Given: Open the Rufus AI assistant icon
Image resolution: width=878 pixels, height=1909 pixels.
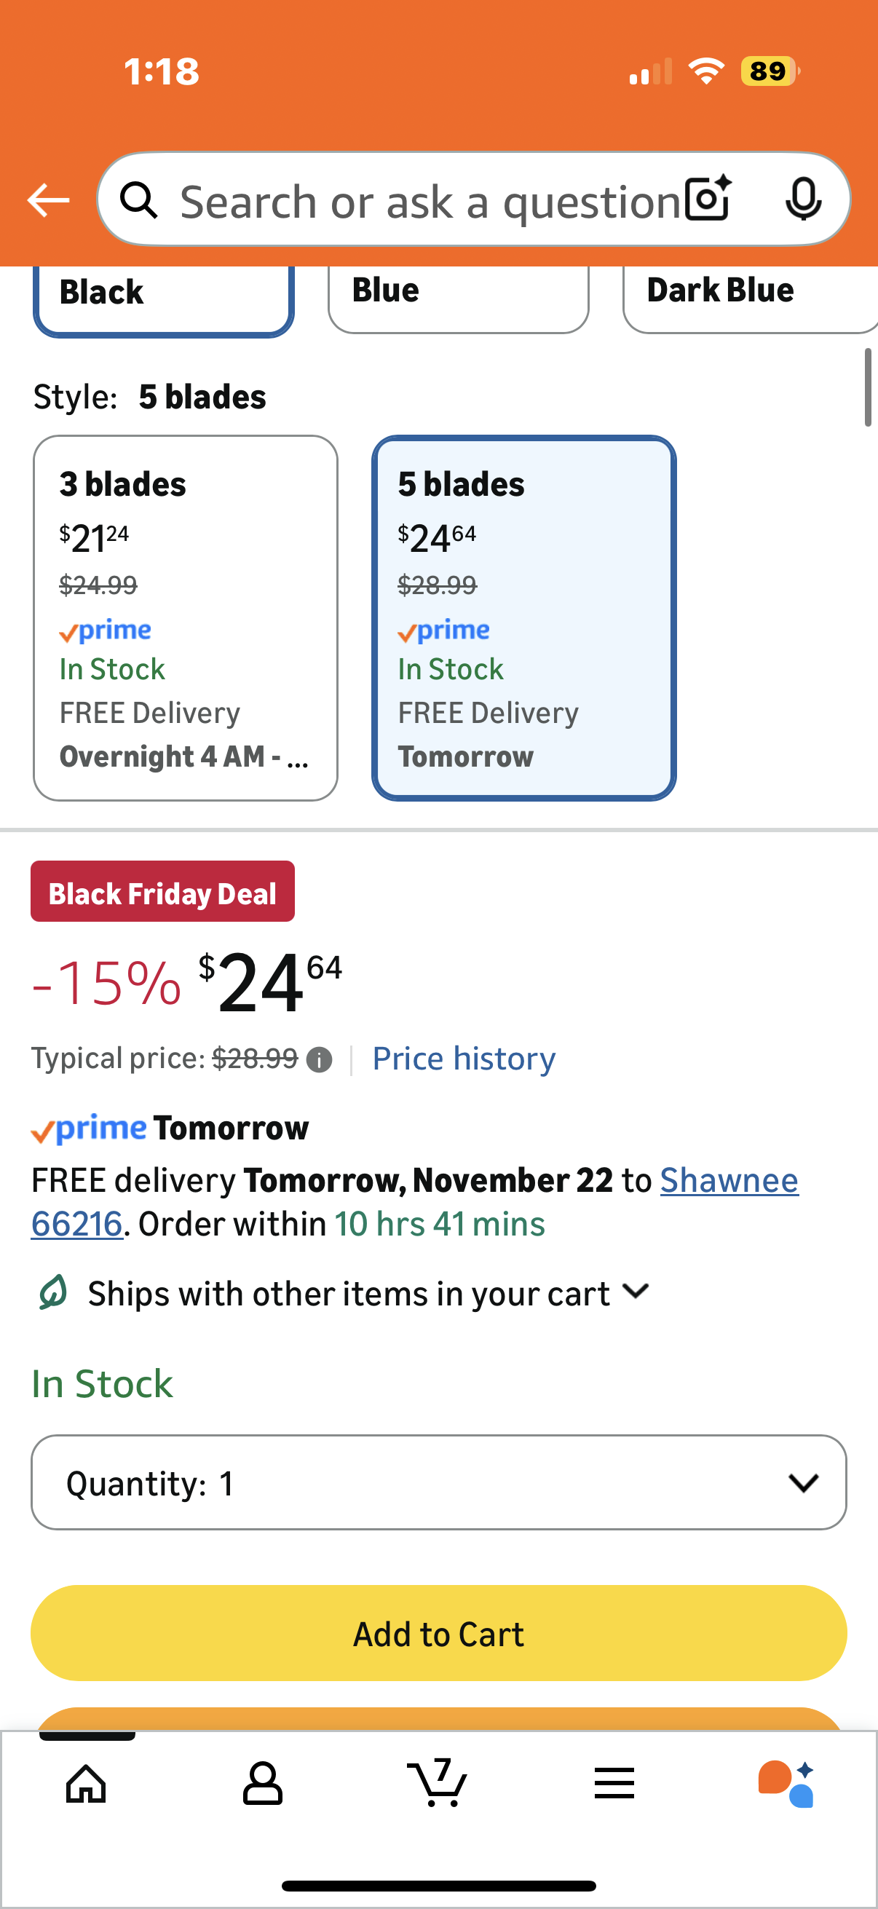Looking at the screenshot, I should pyautogui.click(x=787, y=1783).
